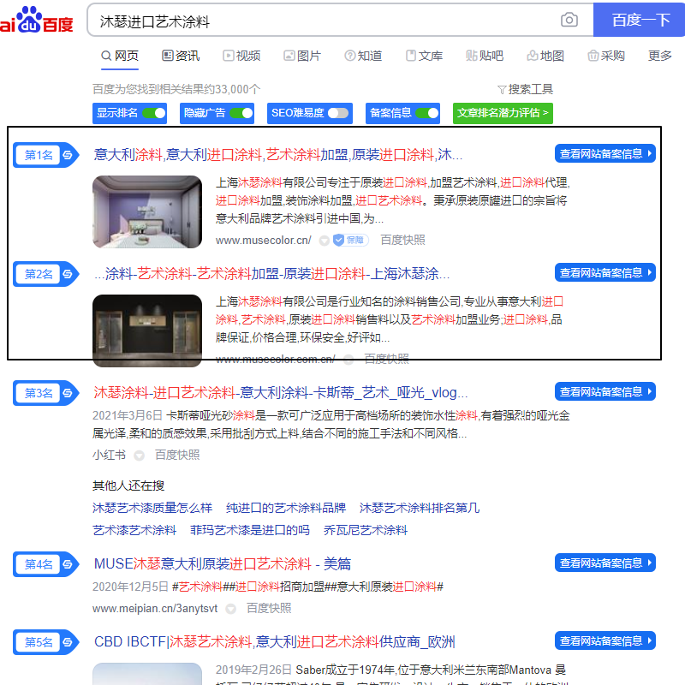685x685 pixels.
Task: Switch to the 知道 tab
Action: point(363,56)
